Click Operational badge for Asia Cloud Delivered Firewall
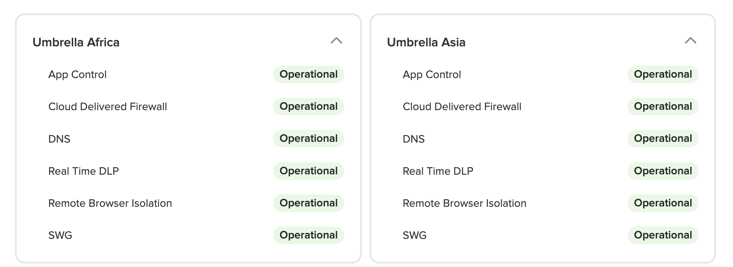Image resolution: width=733 pixels, height=267 pixels. pos(663,107)
